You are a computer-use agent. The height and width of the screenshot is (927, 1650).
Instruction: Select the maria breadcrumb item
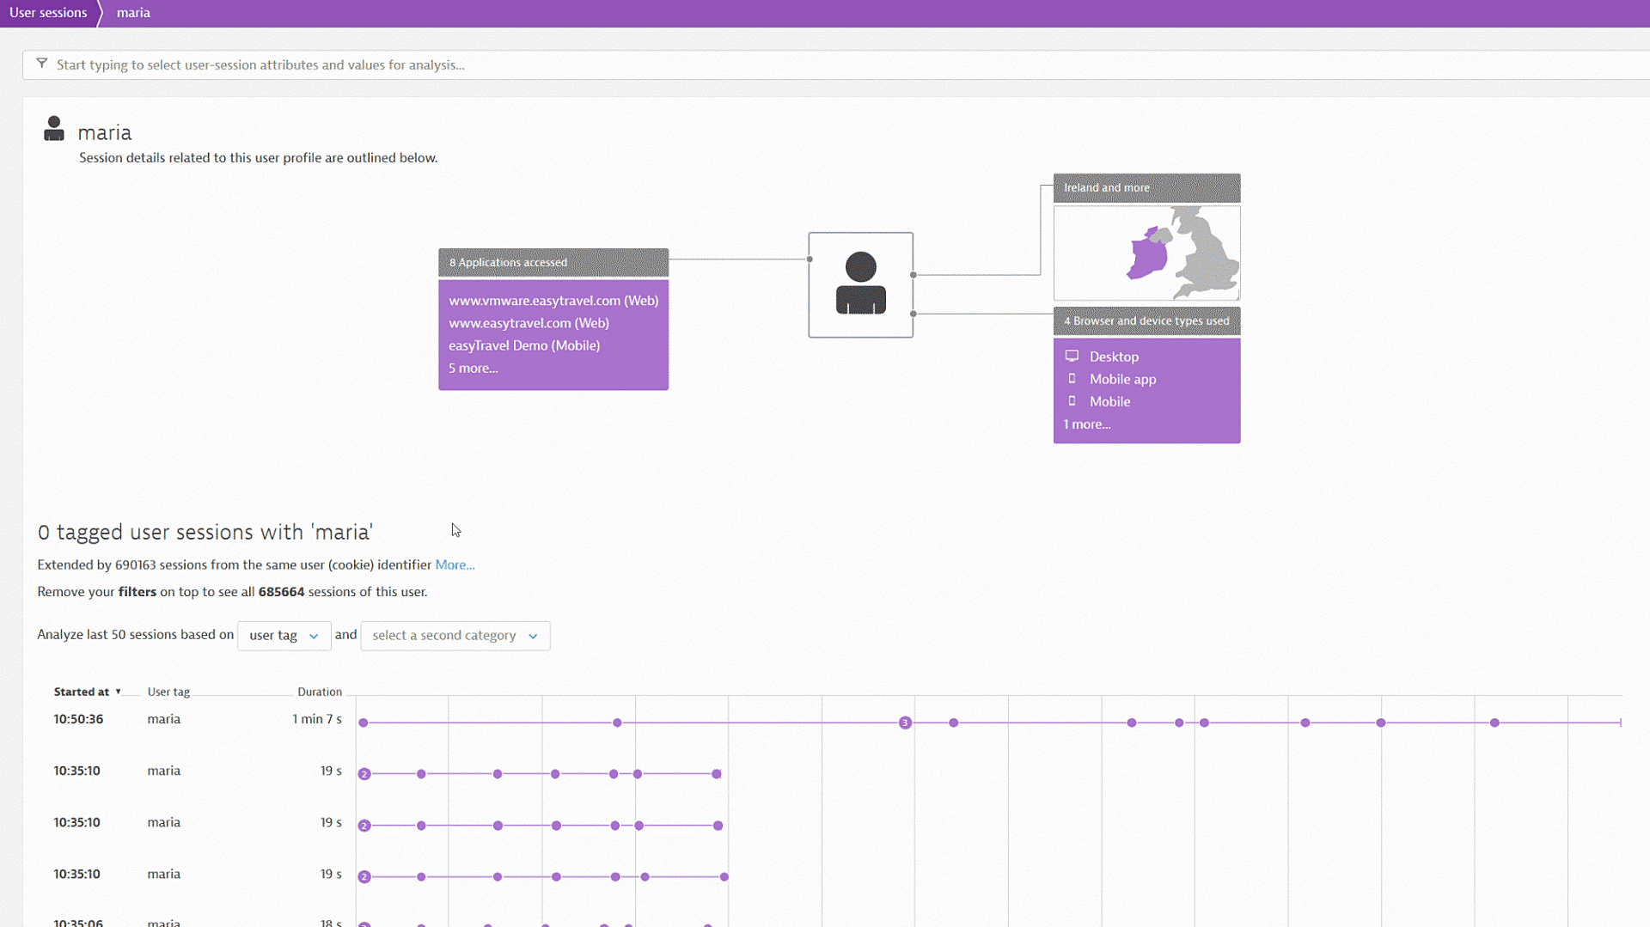coord(133,13)
